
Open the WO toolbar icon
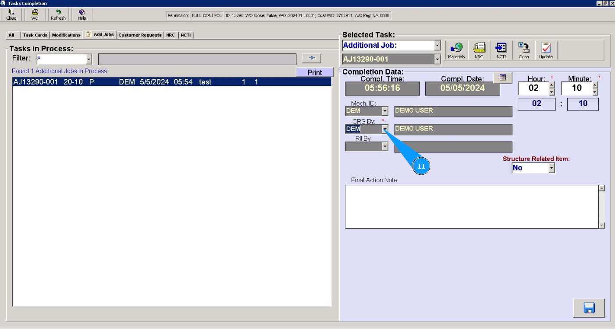click(35, 14)
